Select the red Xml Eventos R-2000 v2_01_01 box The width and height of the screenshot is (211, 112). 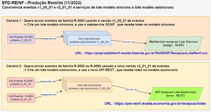point(21,82)
